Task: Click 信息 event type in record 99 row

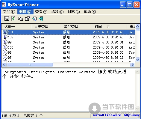Action: tap(66, 42)
